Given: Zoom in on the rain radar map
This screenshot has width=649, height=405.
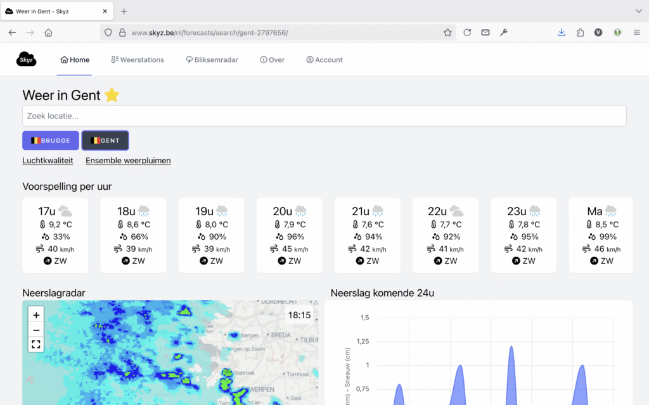Looking at the screenshot, I should tap(36, 315).
